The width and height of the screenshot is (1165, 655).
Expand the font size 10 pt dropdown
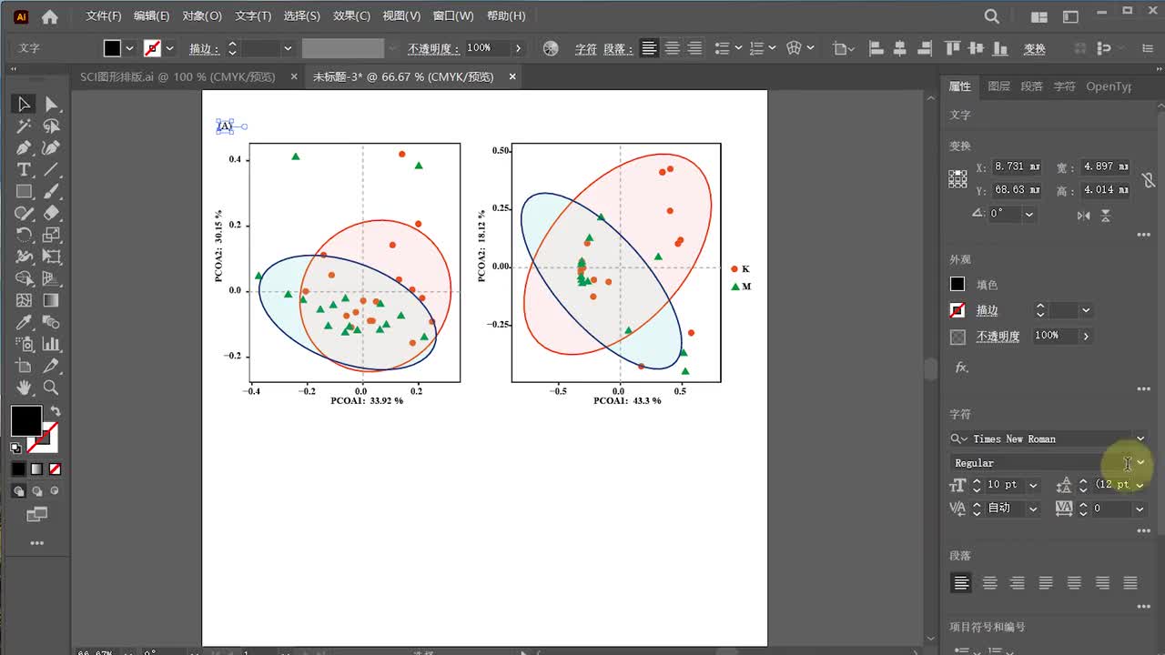[1033, 485]
